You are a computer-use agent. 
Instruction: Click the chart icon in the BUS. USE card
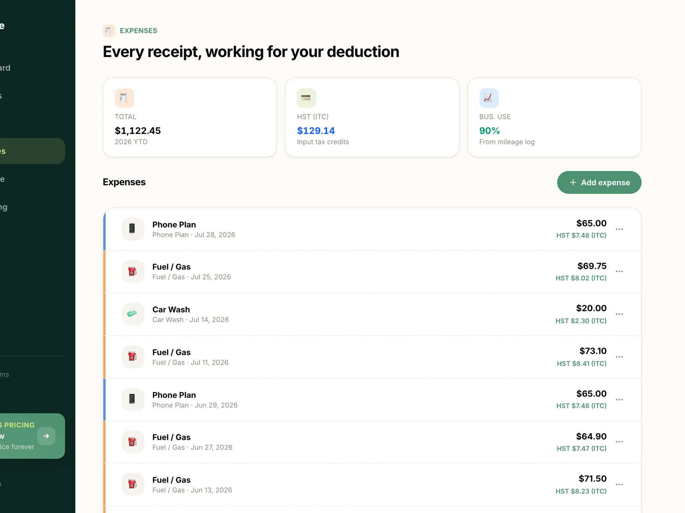pyautogui.click(x=489, y=98)
